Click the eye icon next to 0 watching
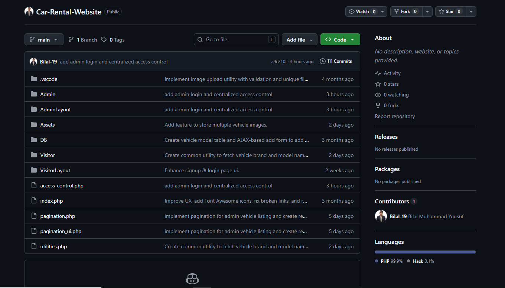Screen dimensions: 505x288 (378, 95)
